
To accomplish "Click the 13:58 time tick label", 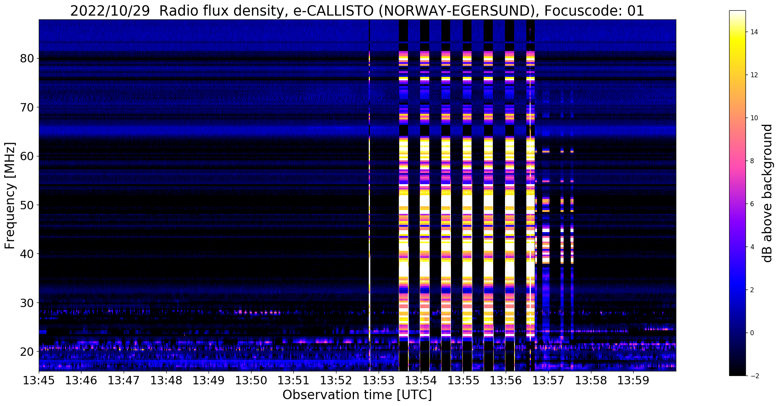I will click(x=591, y=380).
